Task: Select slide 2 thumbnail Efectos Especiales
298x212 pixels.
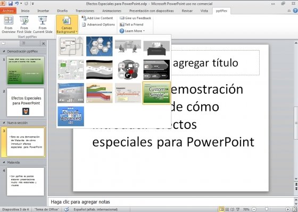Action: (x=26, y=102)
